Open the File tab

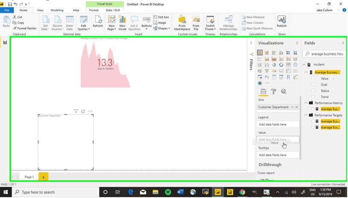[7, 10]
